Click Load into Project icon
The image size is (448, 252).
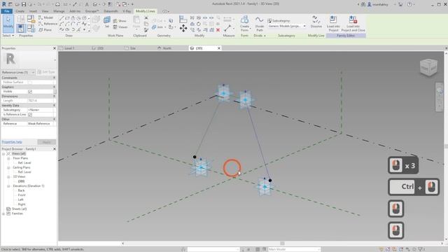pyautogui.click(x=333, y=23)
